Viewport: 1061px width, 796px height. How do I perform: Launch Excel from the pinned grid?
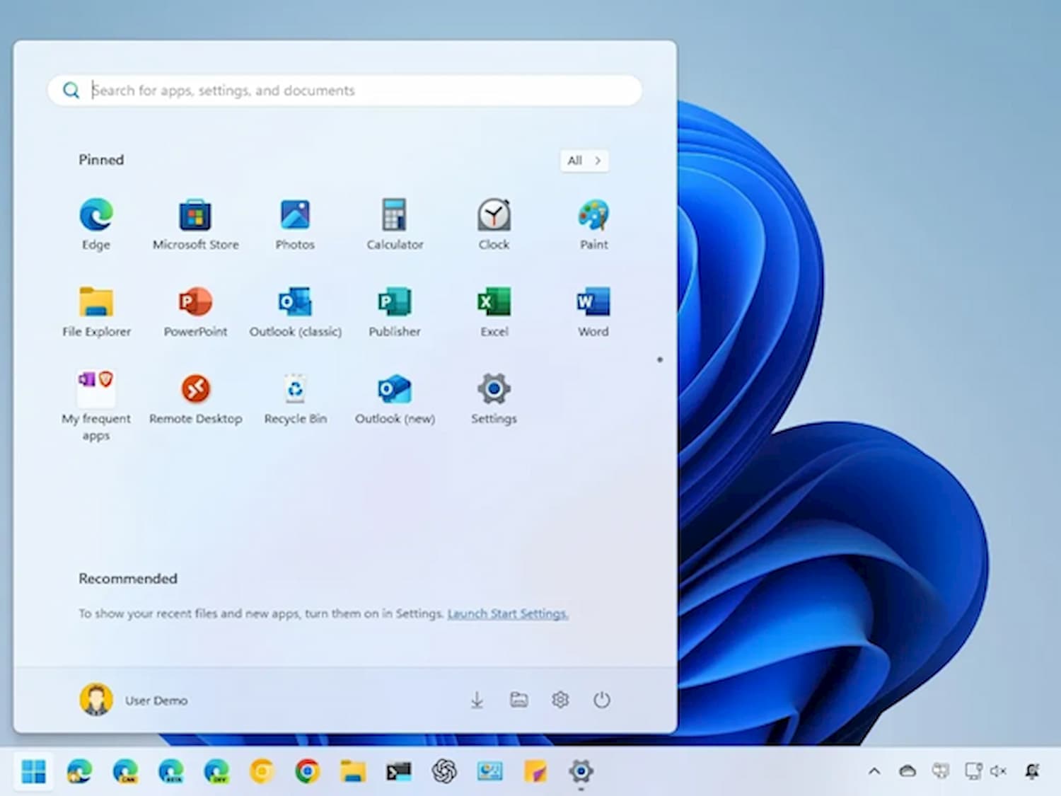494,310
